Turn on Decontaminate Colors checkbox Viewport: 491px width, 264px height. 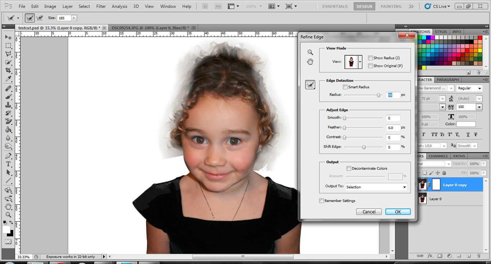click(349, 168)
